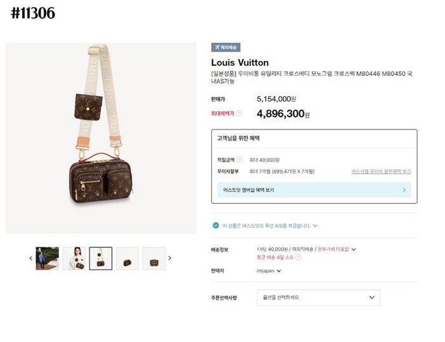Click the previous thumbnail arrow
The width and height of the screenshot is (445, 342).
point(31,258)
